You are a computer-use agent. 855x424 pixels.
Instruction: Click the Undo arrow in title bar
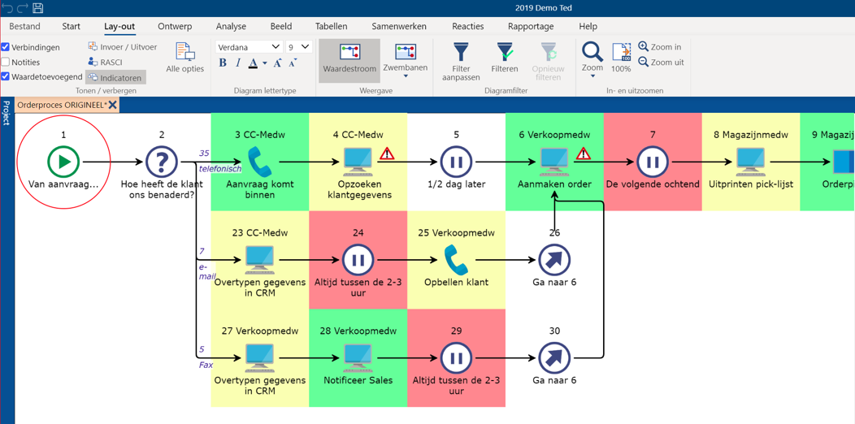point(8,8)
